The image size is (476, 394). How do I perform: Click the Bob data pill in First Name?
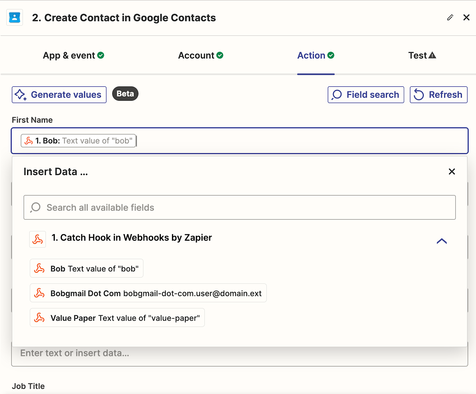[x=78, y=141]
